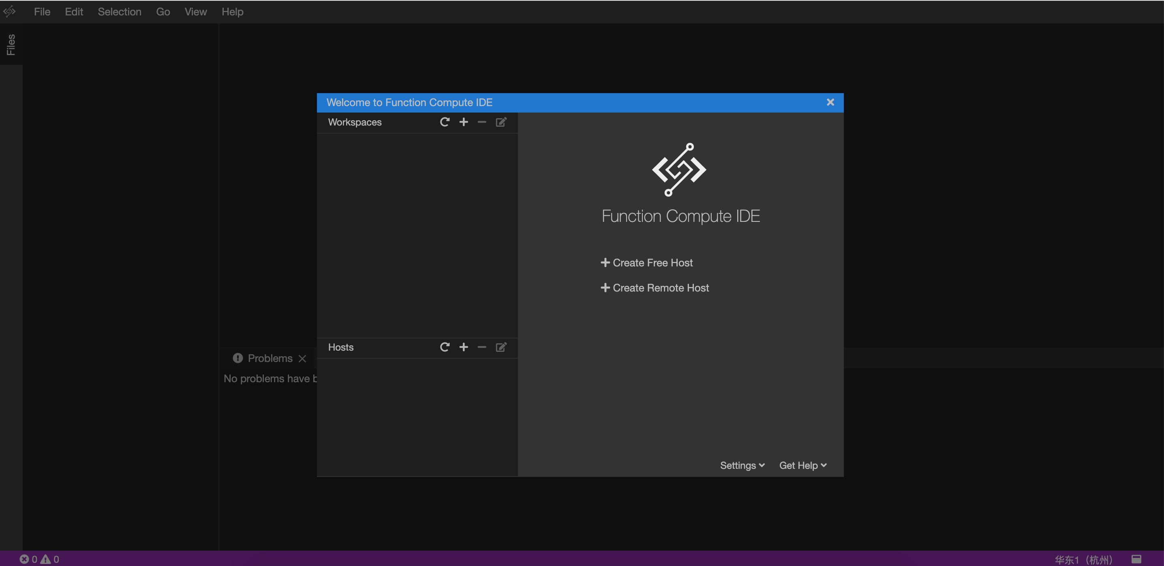Remove workspace using minus icon

481,122
